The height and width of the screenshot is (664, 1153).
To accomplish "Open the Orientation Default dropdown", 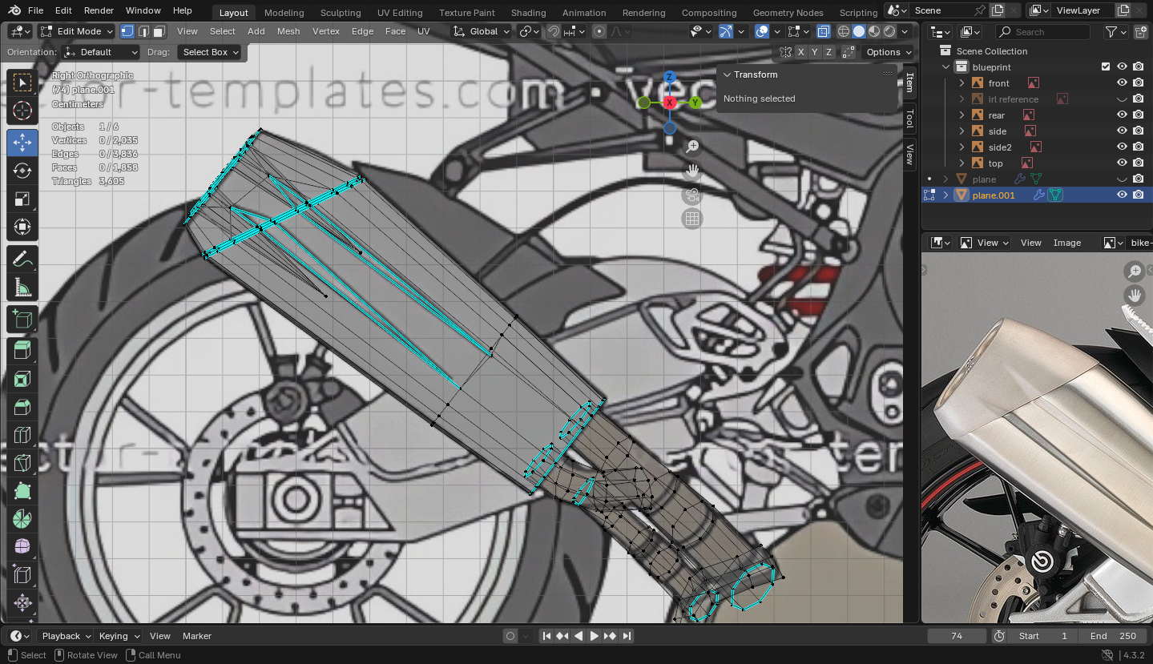I will pyautogui.click(x=101, y=52).
